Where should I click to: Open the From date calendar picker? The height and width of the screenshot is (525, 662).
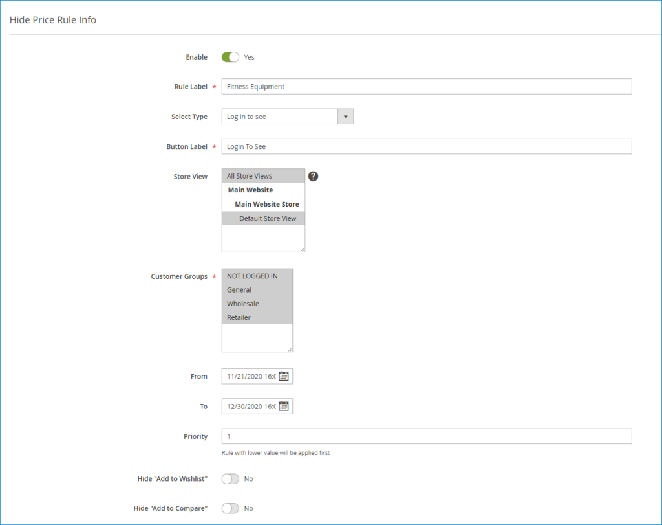point(284,376)
